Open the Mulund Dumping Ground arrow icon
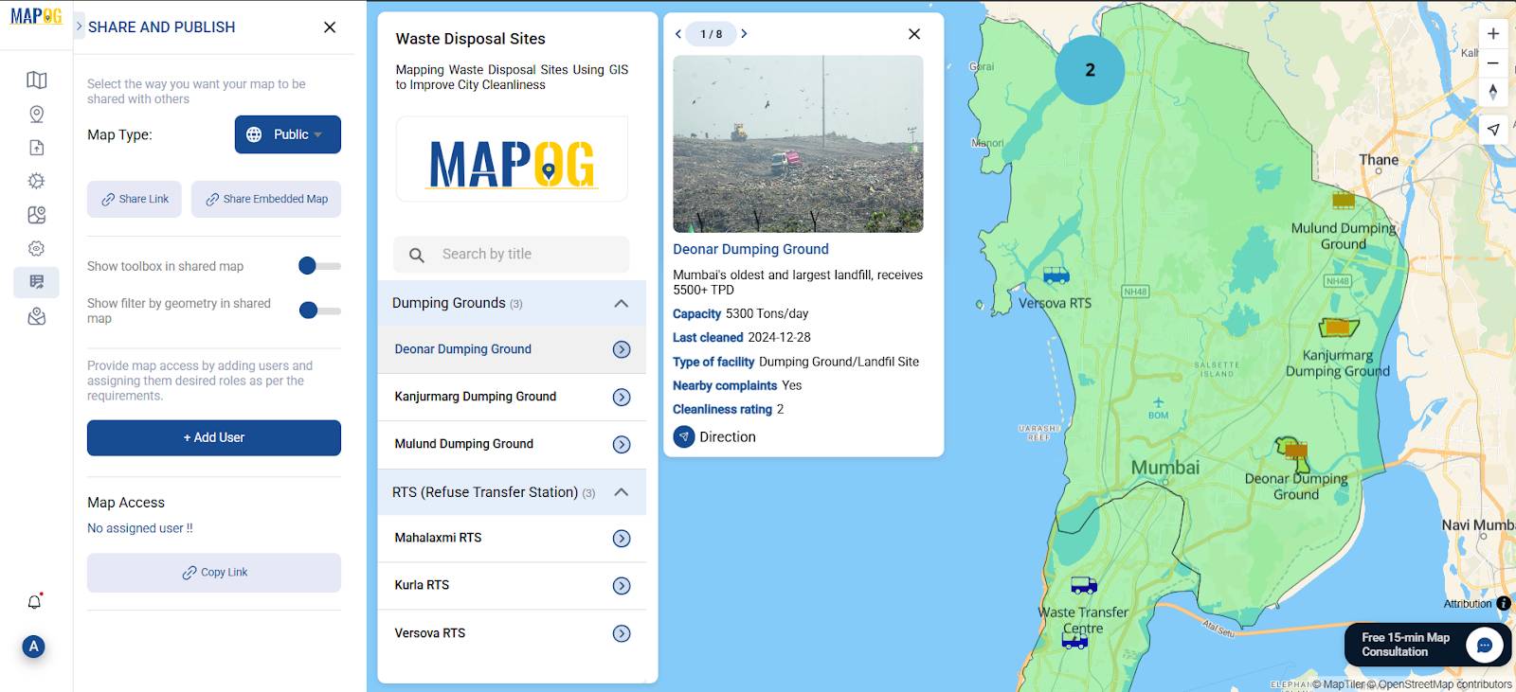1516x692 pixels. [622, 445]
